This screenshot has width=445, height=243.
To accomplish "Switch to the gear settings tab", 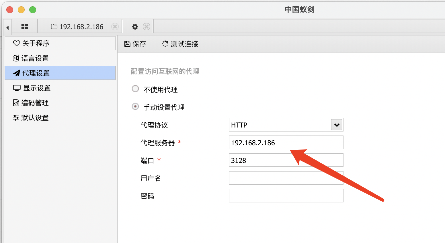I will (135, 27).
